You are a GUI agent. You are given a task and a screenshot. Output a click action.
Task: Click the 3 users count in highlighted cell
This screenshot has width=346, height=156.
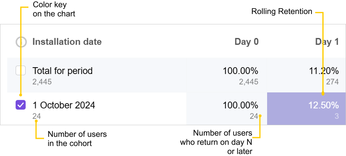pos(336,116)
